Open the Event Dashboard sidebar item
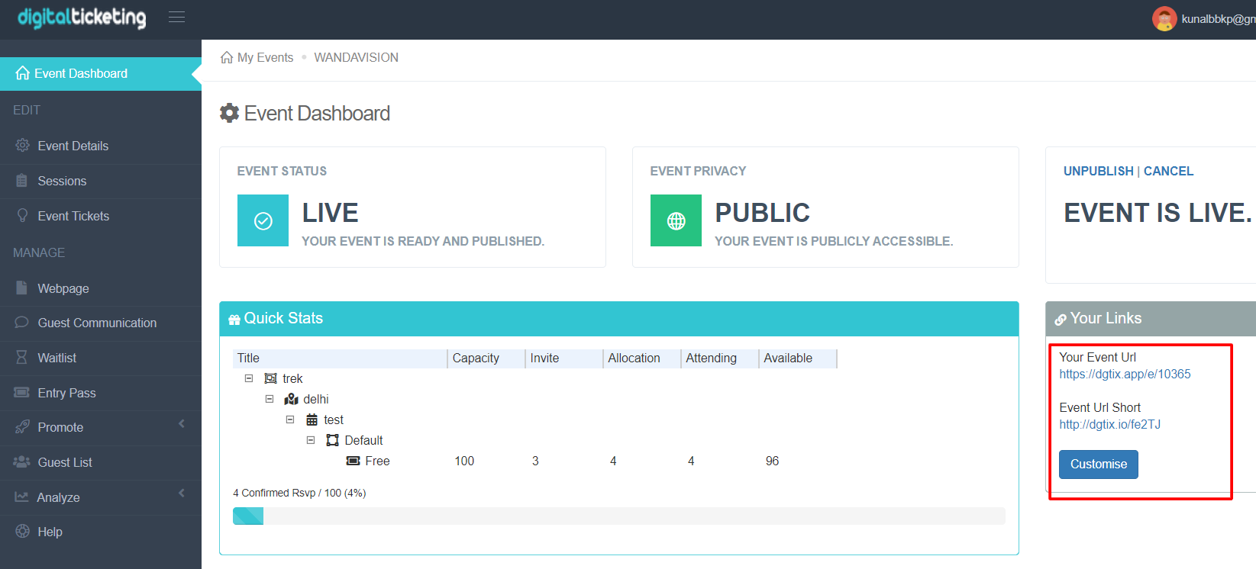Viewport: 1256px width, 569px height. (99, 74)
